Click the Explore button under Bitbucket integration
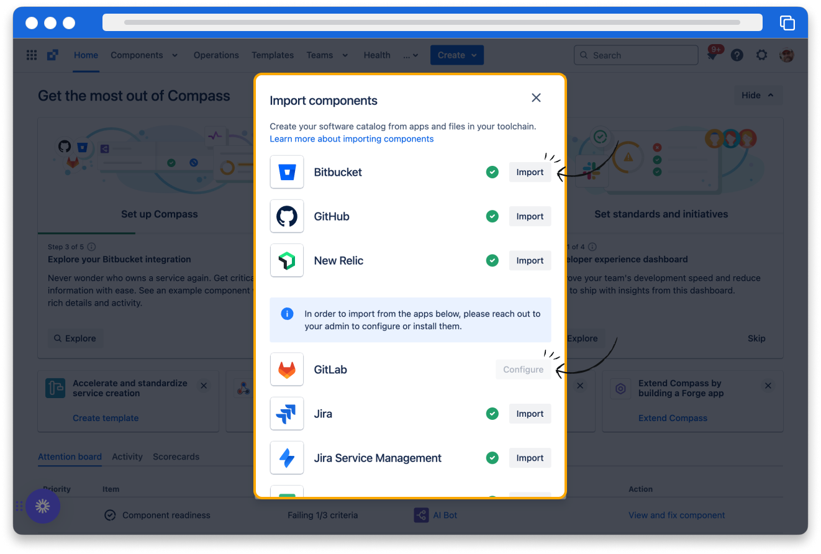Screen dimensions: 821x554 (75, 338)
